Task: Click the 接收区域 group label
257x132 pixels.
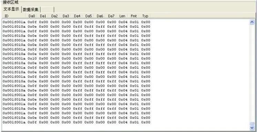Action: (x=11, y=2)
